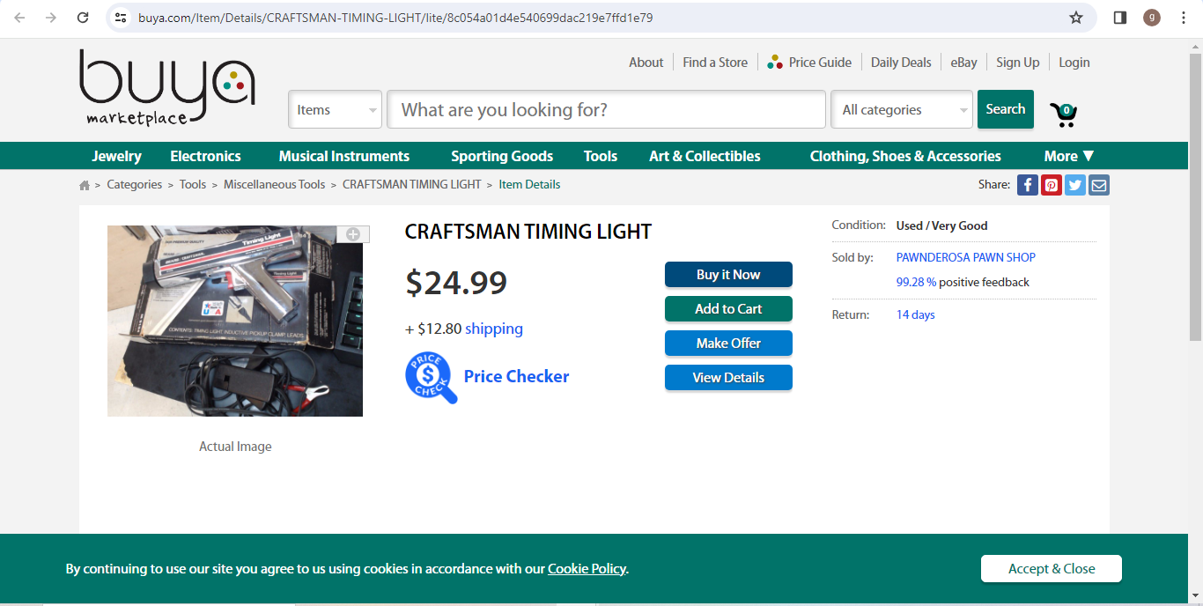The image size is (1203, 606).
Task: Go to CRAFTSMAN TIMING LIGHT breadcrumb
Action: (x=412, y=185)
